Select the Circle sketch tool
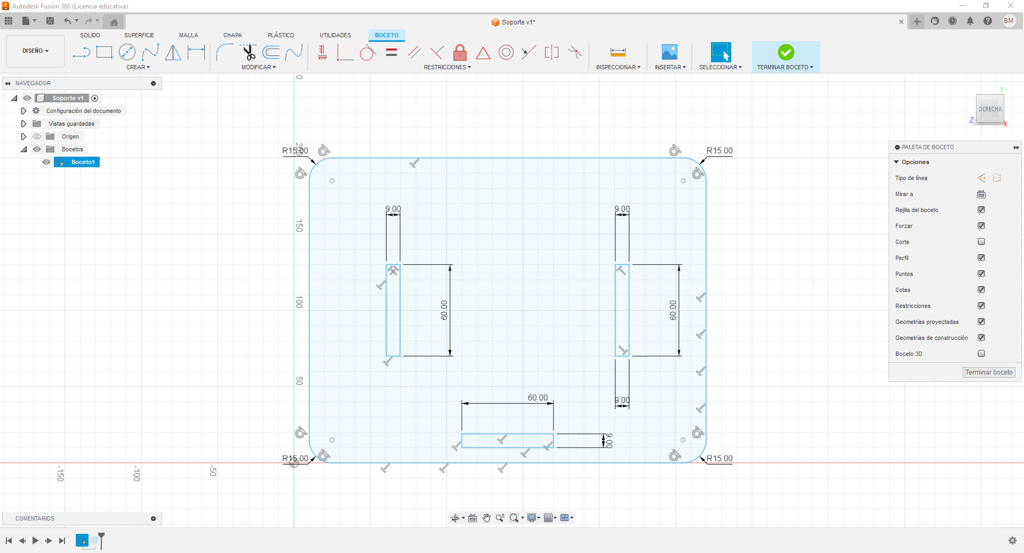This screenshot has height=553, width=1024. click(x=127, y=52)
